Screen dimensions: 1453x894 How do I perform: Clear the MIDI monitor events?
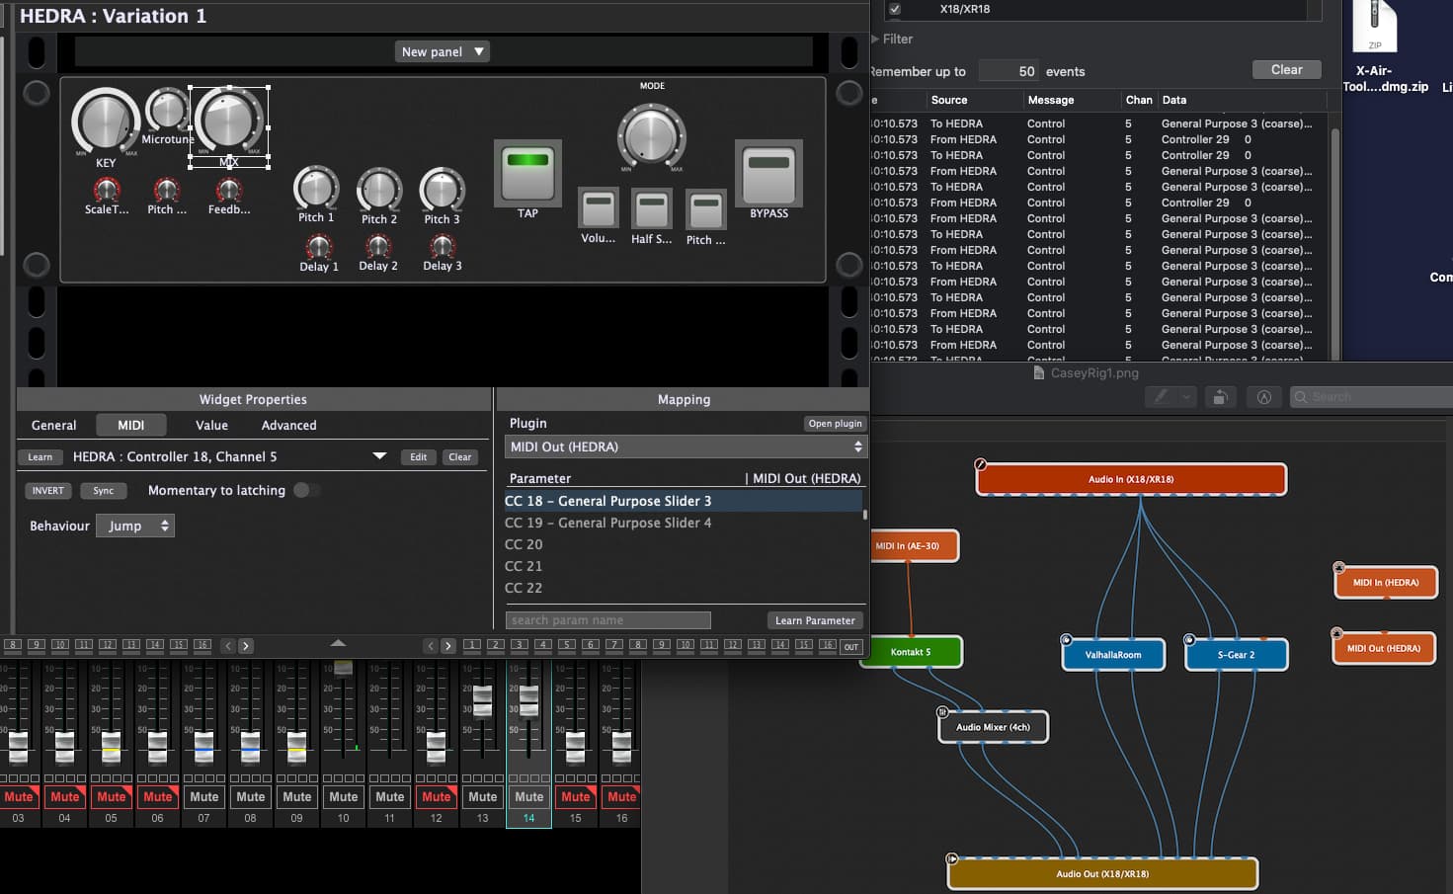coord(1286,70)
